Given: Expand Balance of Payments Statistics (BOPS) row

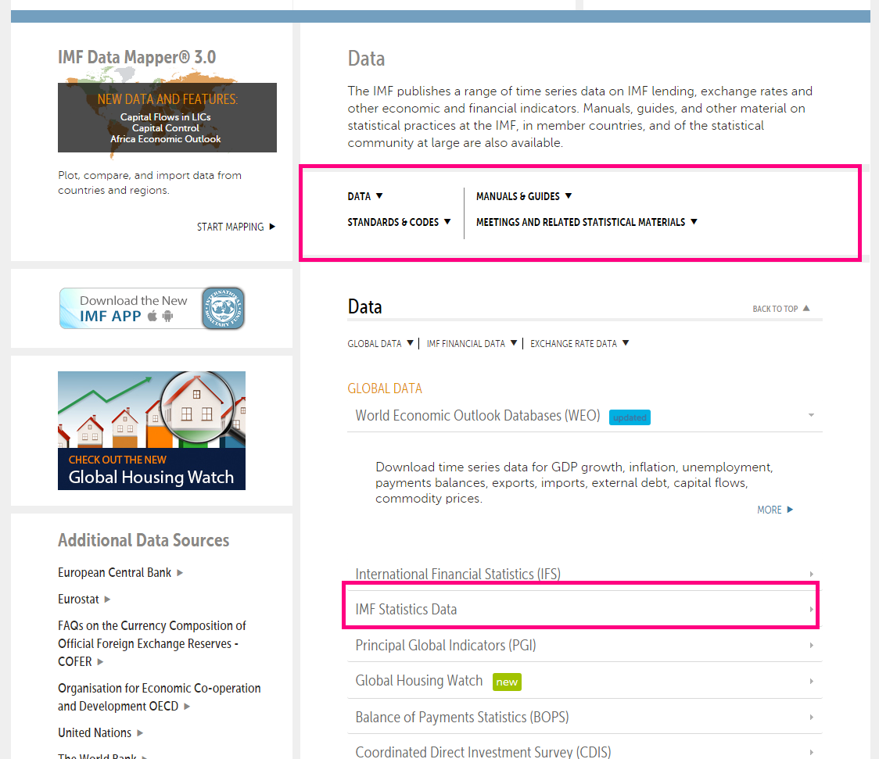Looking at the screenshot, I should coord(585,717).
